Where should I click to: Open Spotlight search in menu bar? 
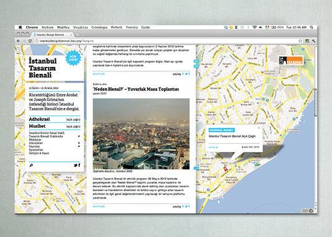coord(312,27)
